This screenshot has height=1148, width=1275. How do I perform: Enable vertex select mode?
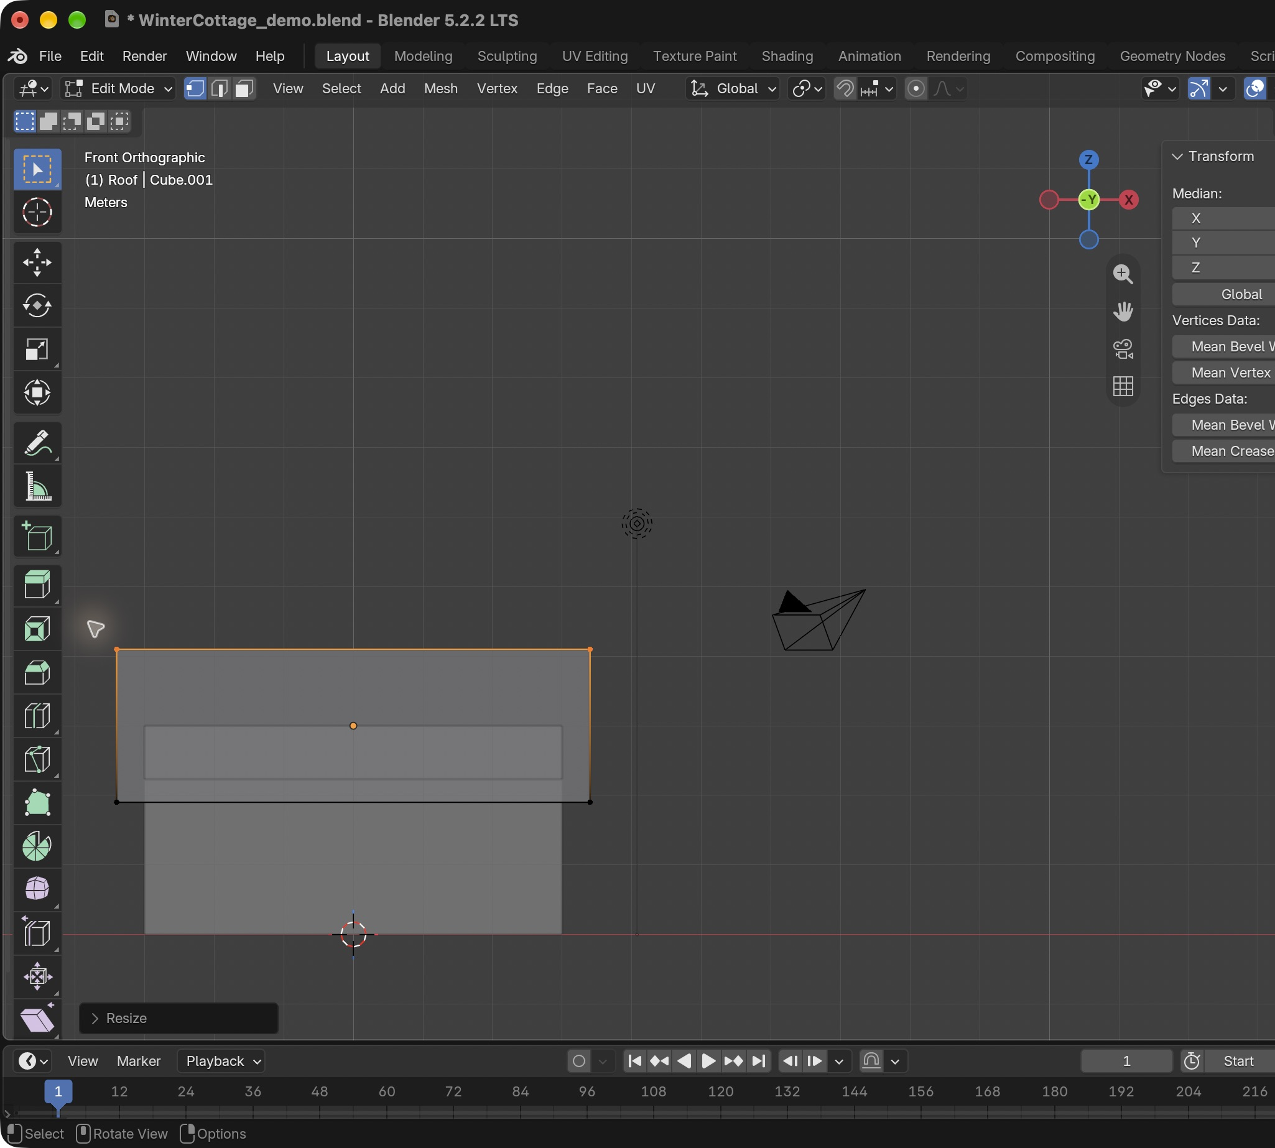pos(195,88)
